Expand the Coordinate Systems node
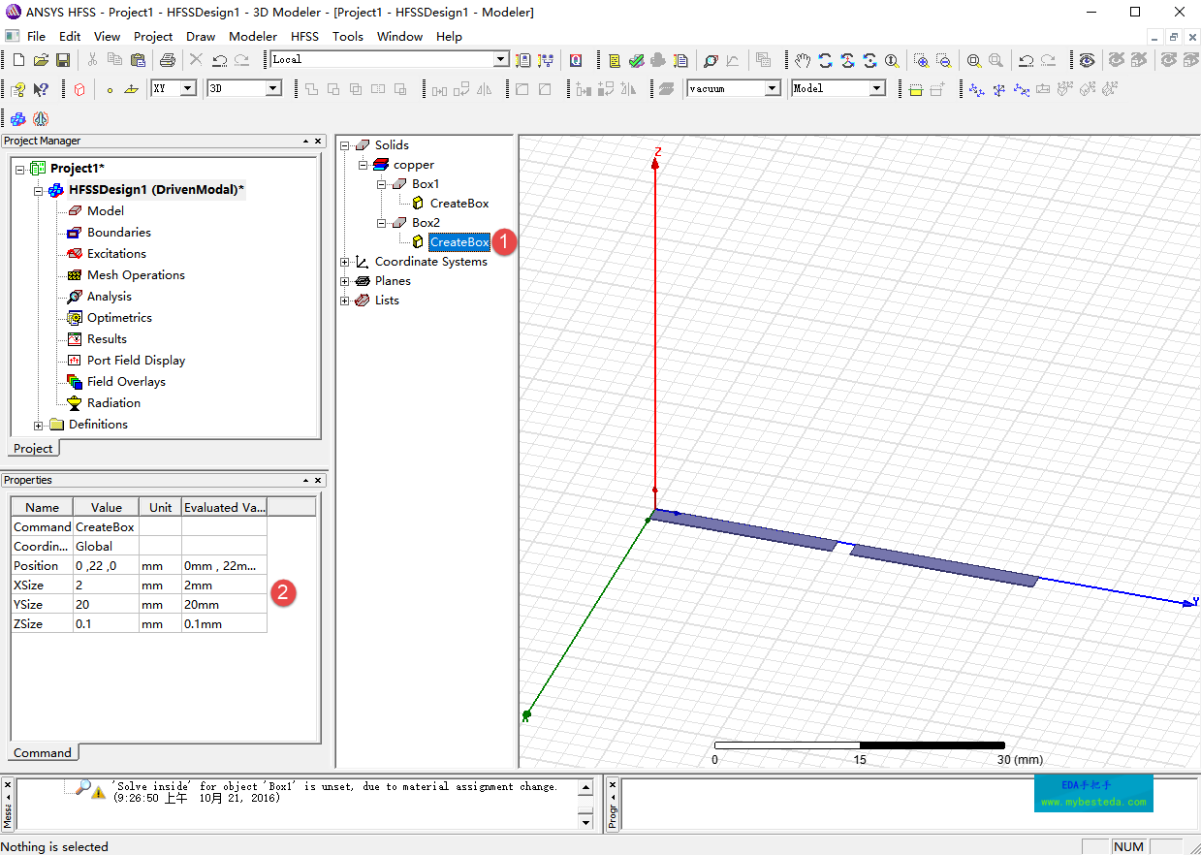Viewport: 1201px width, 855px height. tap(344, 262)
